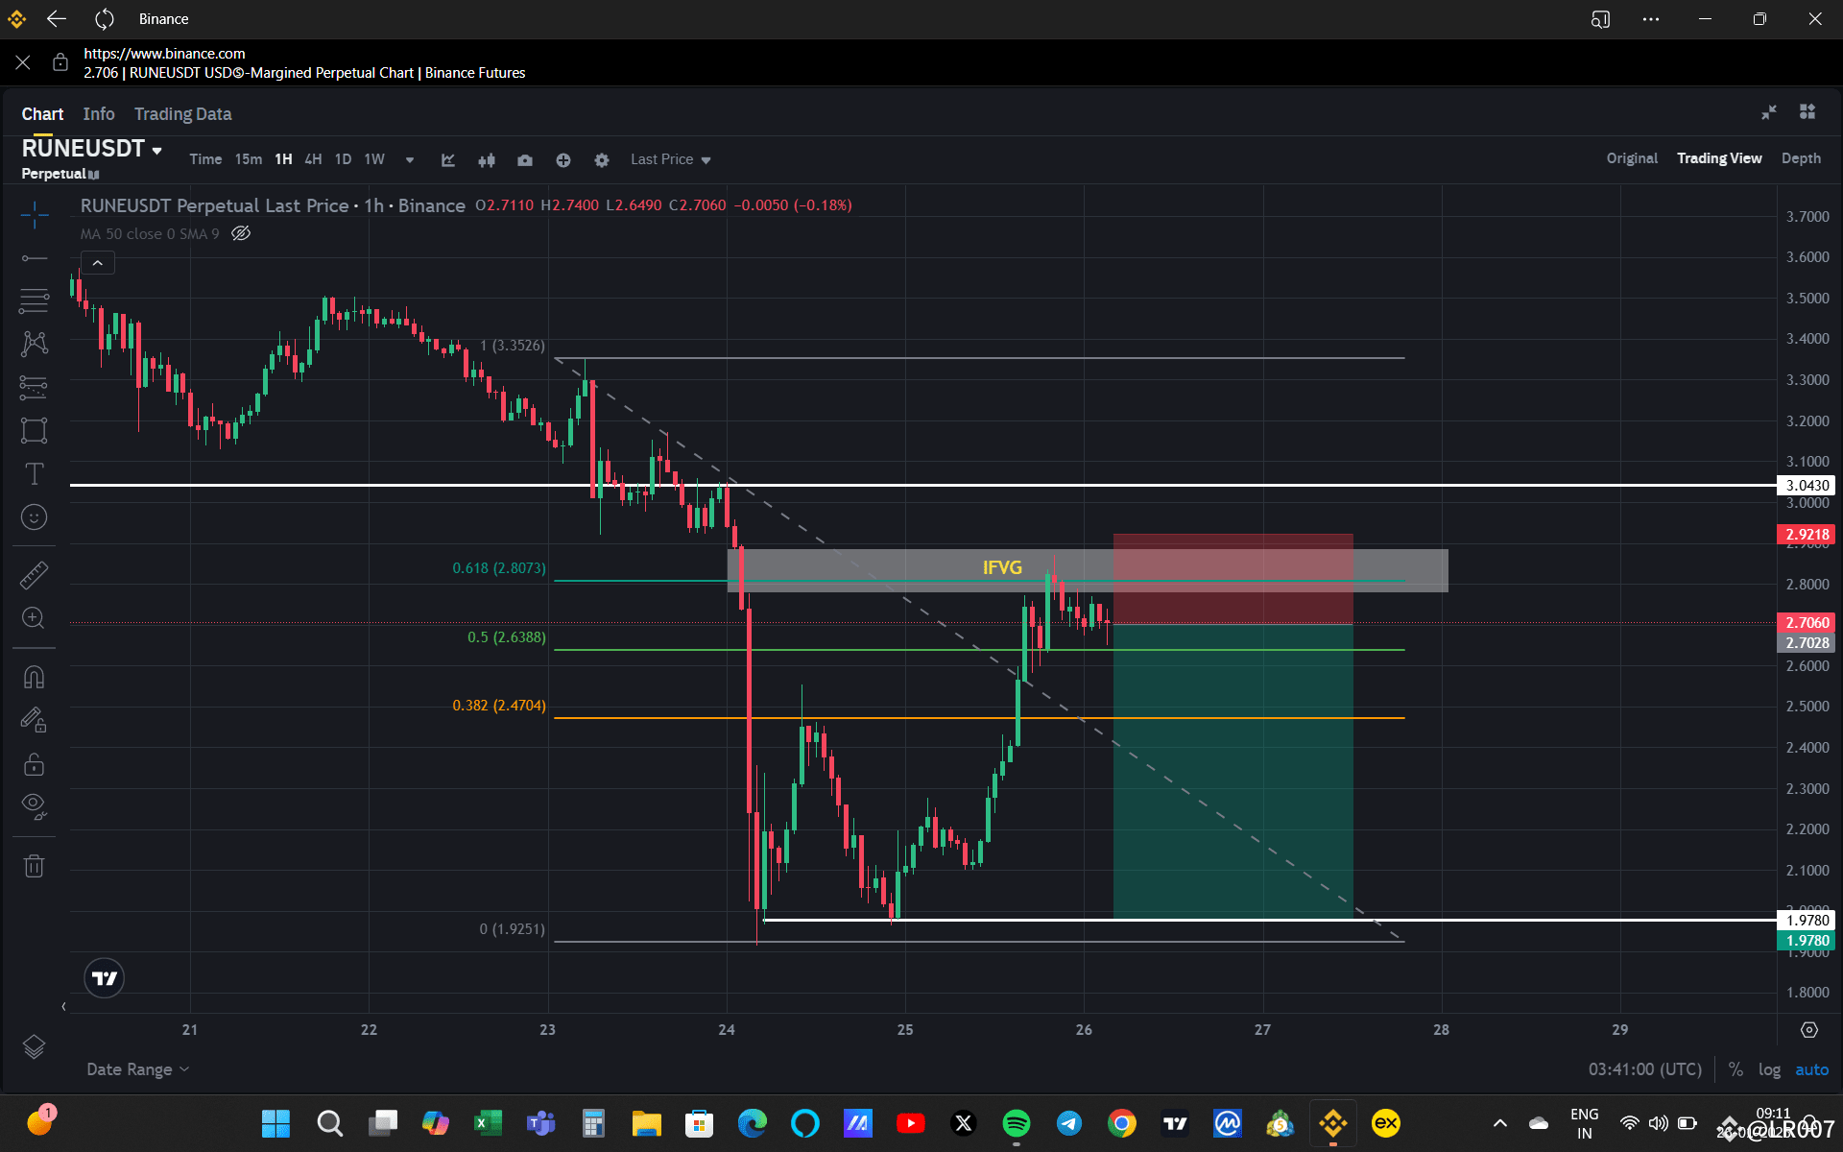Image resolution: width=1843 pixels, height=1152 pixels.
Task: Open the cast to device icon
Action: pos(1600,19)
